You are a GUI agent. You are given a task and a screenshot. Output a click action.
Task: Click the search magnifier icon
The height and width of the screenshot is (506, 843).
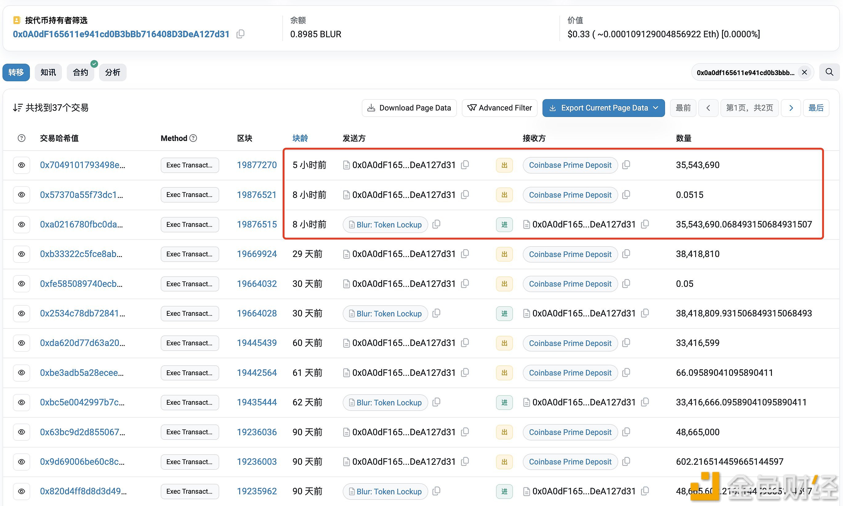coord(829,72)
